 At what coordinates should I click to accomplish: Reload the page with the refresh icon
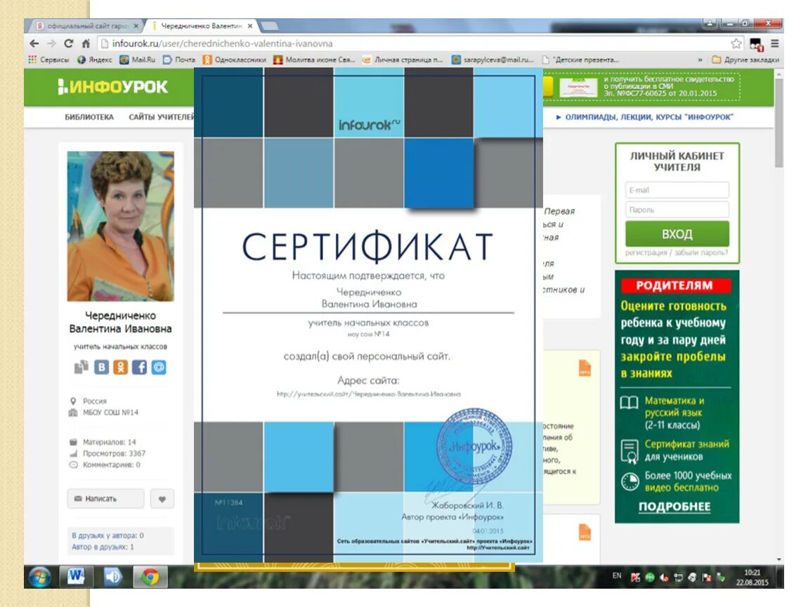tap(68, 44)
